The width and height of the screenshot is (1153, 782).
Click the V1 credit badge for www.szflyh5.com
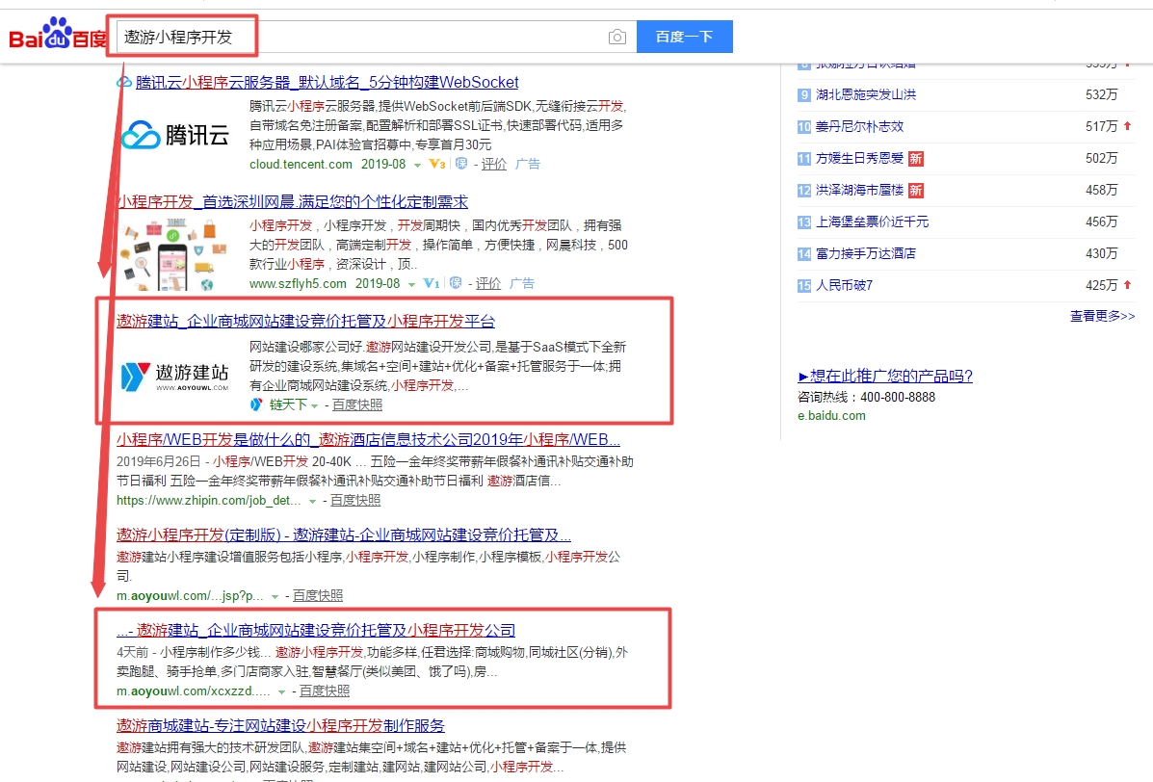[432, 283]
